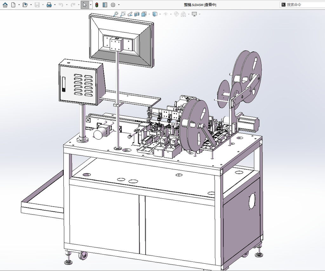Expand the View Orientation dropdown arrow
The width and height of the screenshot is (325, 271).
(149, 14)
